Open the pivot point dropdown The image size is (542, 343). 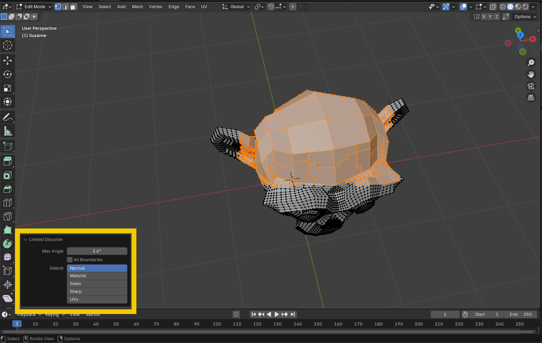click(259, 7)
